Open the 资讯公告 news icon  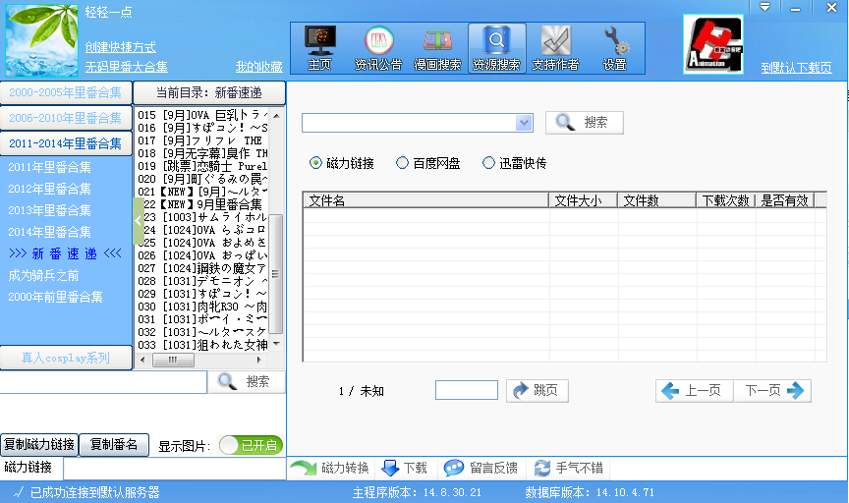(x=378, y=41)
